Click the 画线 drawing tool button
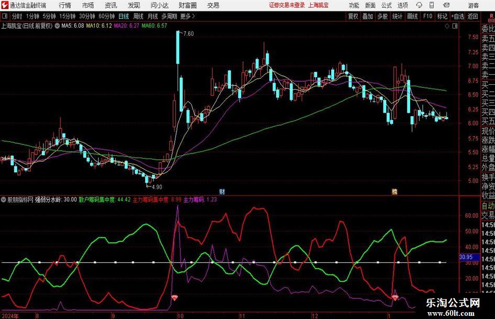 (412, 16)
